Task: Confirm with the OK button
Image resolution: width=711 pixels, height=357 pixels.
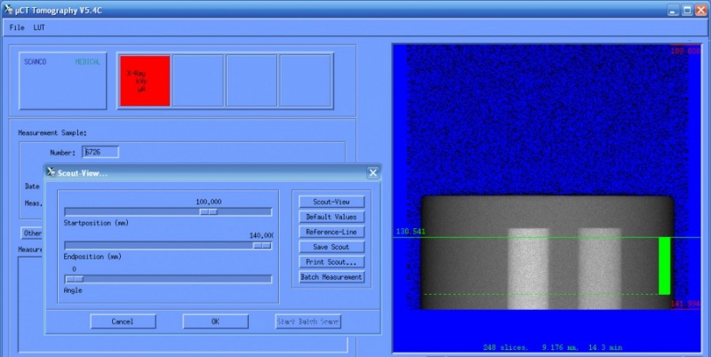Action: coord(215,321)
